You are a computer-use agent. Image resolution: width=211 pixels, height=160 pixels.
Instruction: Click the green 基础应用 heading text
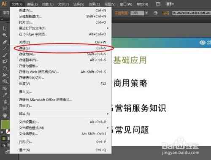pos(130,60)
